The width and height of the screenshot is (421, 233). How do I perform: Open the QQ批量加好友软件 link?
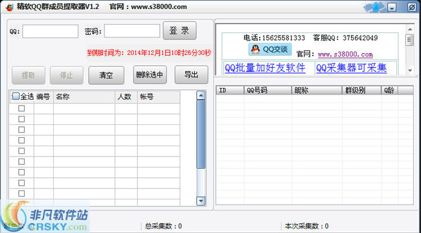pos(265,68)
